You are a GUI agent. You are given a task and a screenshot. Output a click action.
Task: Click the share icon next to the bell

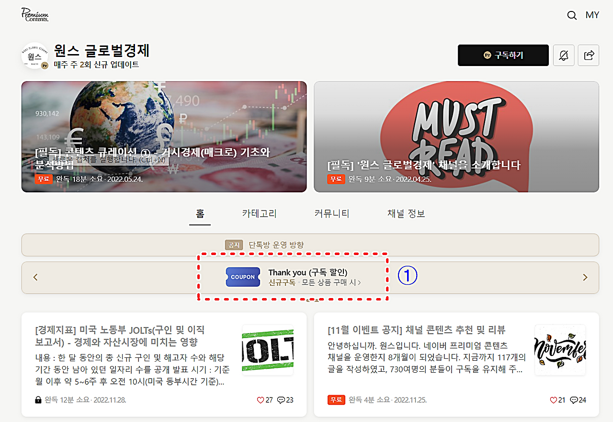(588, 55)
